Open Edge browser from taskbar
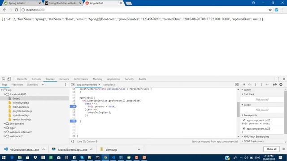 [12, 157]
